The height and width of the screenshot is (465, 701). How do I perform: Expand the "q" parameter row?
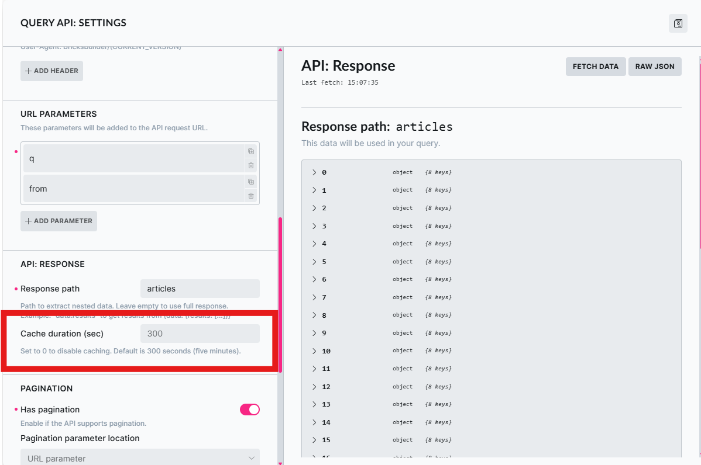(x=133, y=158)
